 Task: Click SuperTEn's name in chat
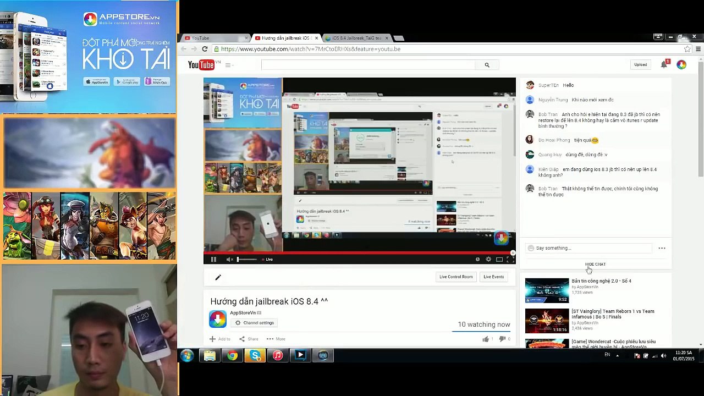pos(548,85)
